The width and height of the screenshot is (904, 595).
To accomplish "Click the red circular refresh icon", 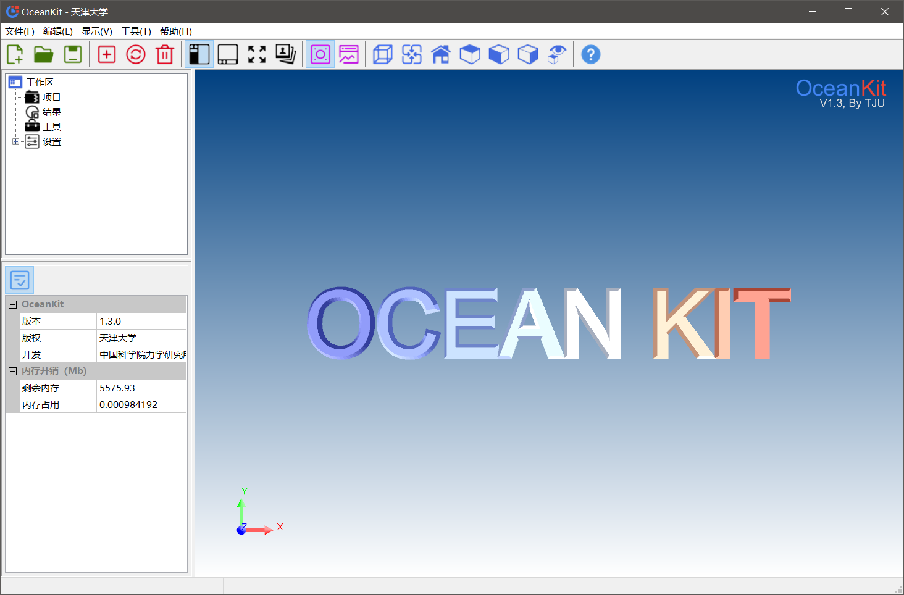I will (x=136, y=54).
